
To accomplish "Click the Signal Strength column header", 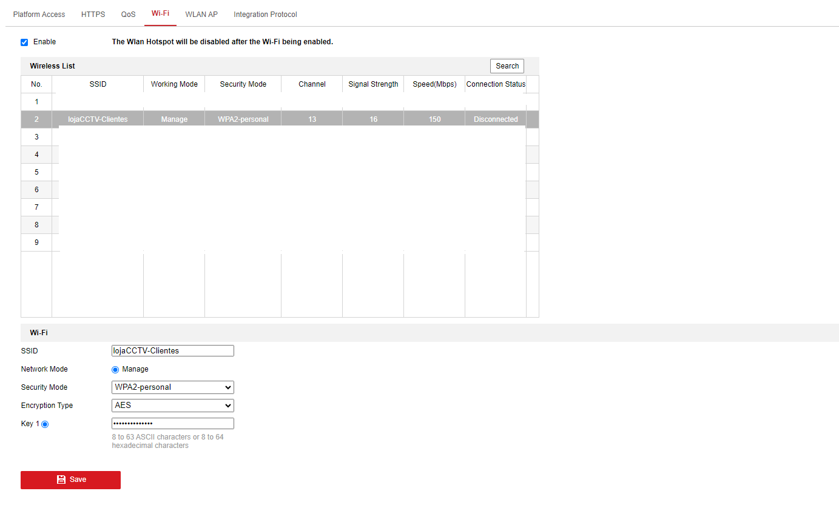I will tap(373, 84).
